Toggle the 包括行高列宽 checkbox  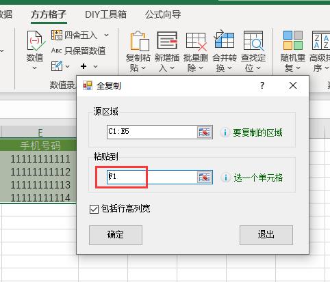(x=94, y=209)
